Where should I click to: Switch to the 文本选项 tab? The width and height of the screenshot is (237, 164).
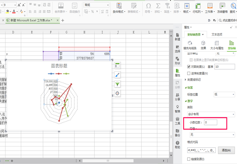217,34
